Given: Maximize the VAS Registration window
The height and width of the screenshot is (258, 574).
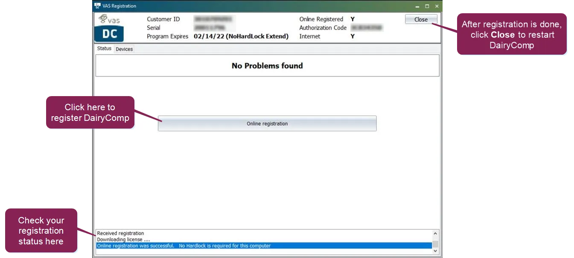Looking at the screenshot, I should pyautogui.click(x=427, y=6).
